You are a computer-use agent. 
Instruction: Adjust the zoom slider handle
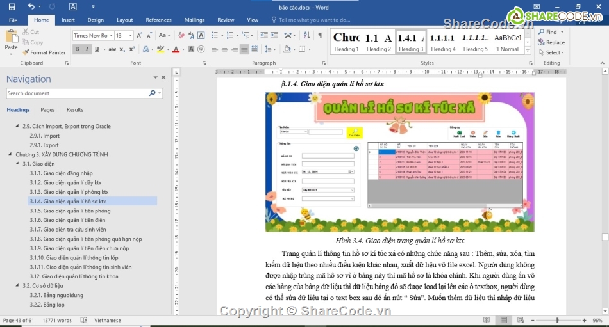pos(557,321)
